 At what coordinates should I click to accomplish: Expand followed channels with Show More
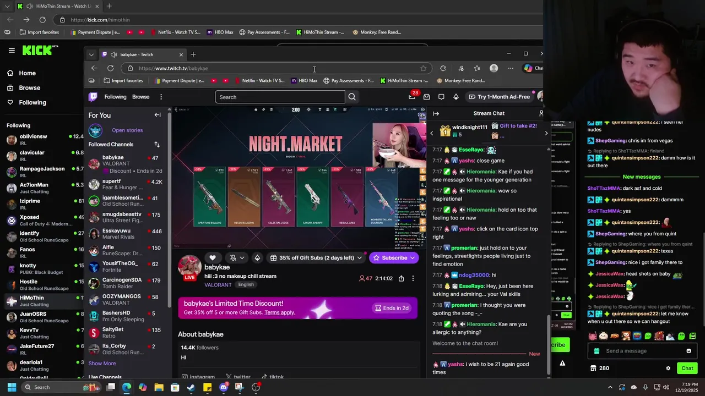pyautogui.click(x=102, y=363)
